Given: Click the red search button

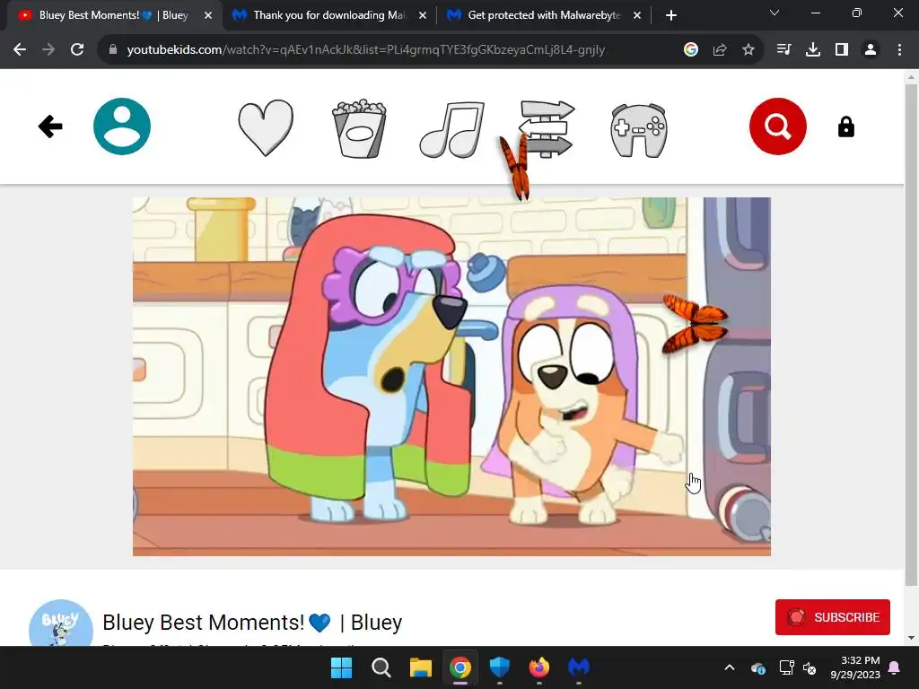Looking at the screenshot, I should pos(778,126).
